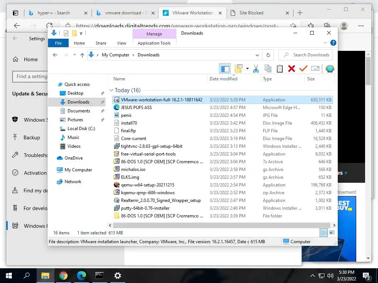Switch to the View ribbon tab

point(121,43)
